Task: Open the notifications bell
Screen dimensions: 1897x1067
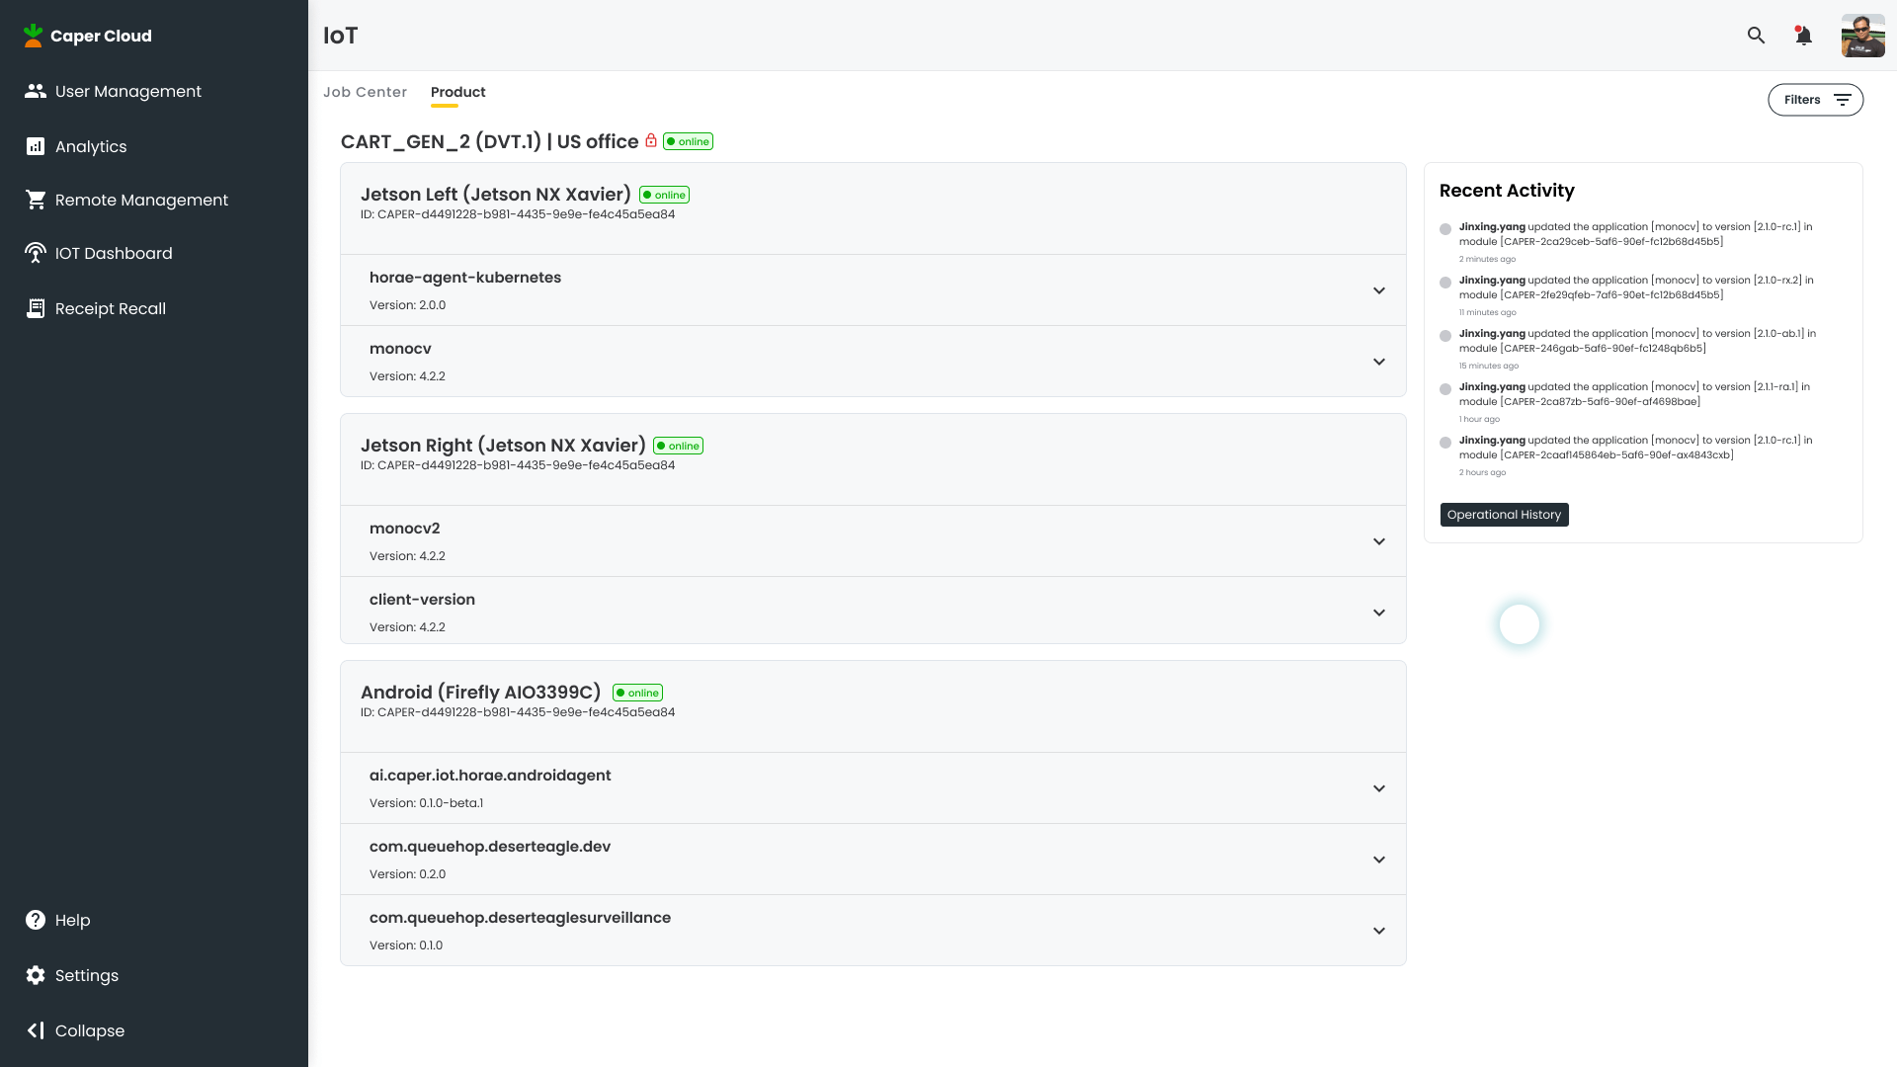Action: [x=1803, y=36]
